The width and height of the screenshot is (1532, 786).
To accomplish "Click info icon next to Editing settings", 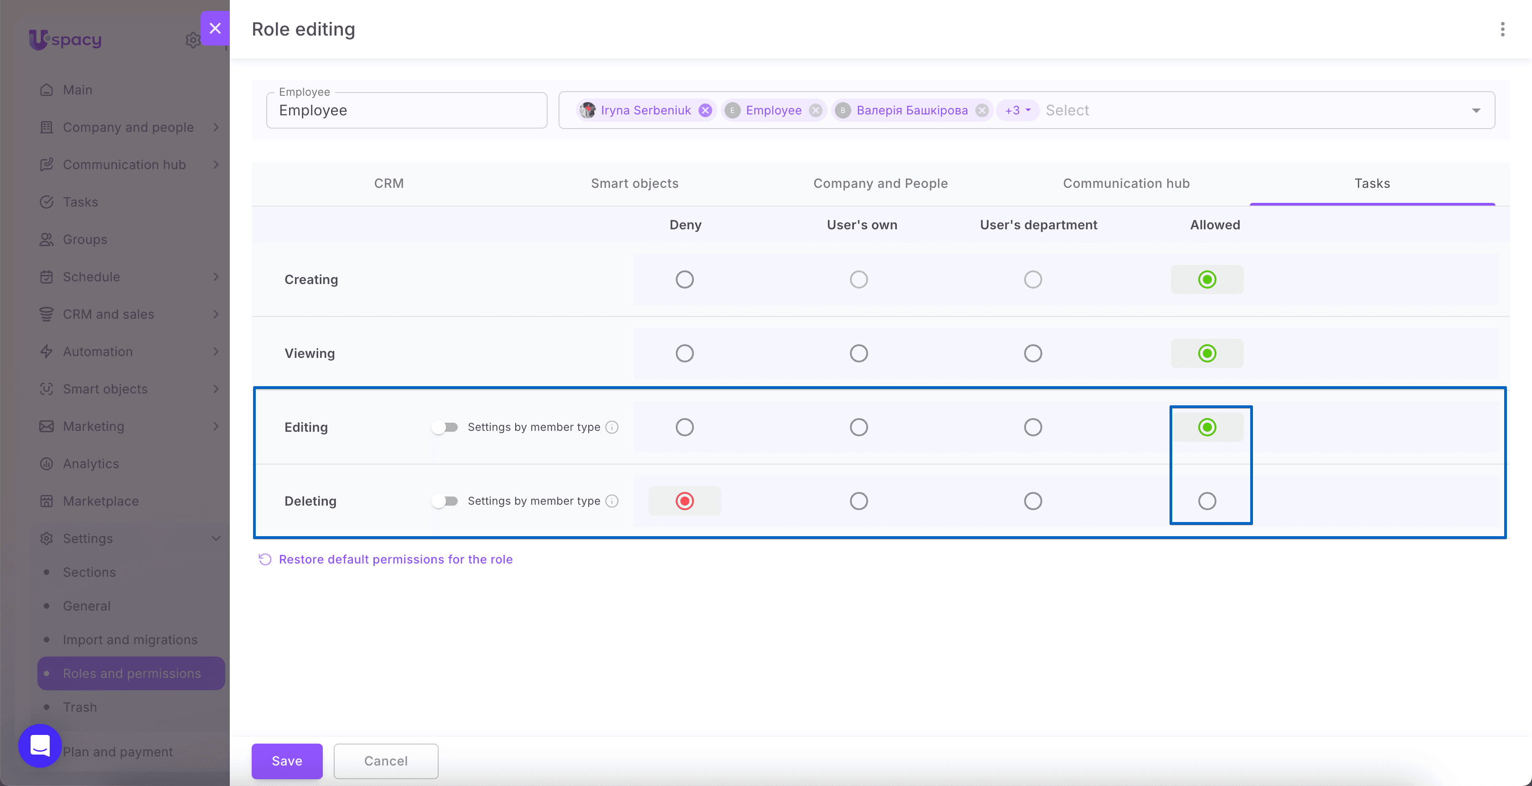I will coord(612,427).
